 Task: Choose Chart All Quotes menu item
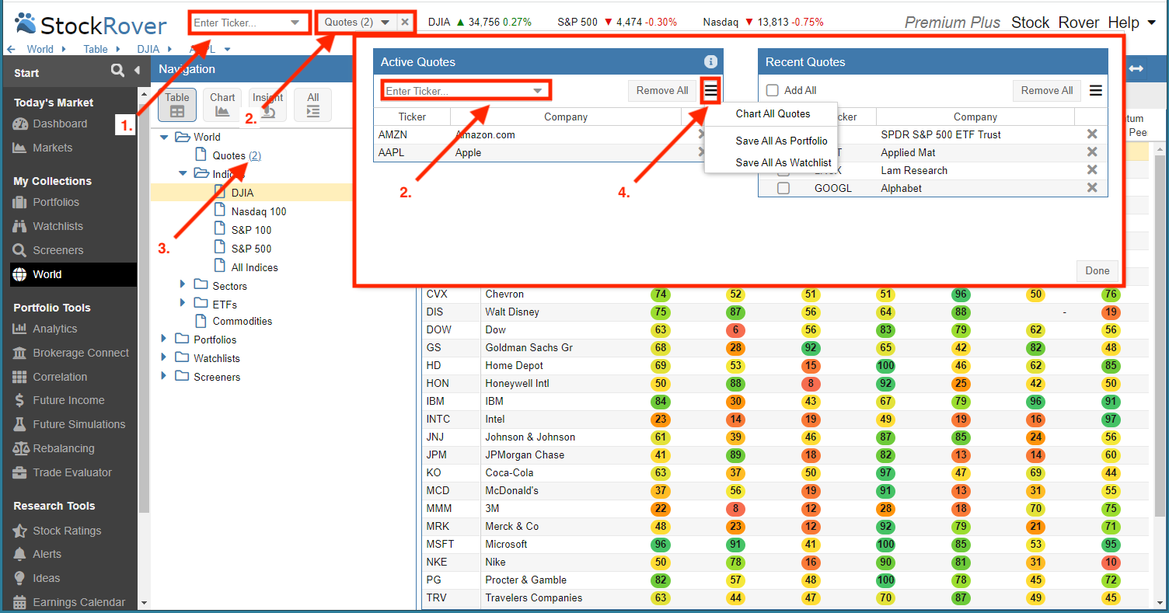click(x=773, y=113)
